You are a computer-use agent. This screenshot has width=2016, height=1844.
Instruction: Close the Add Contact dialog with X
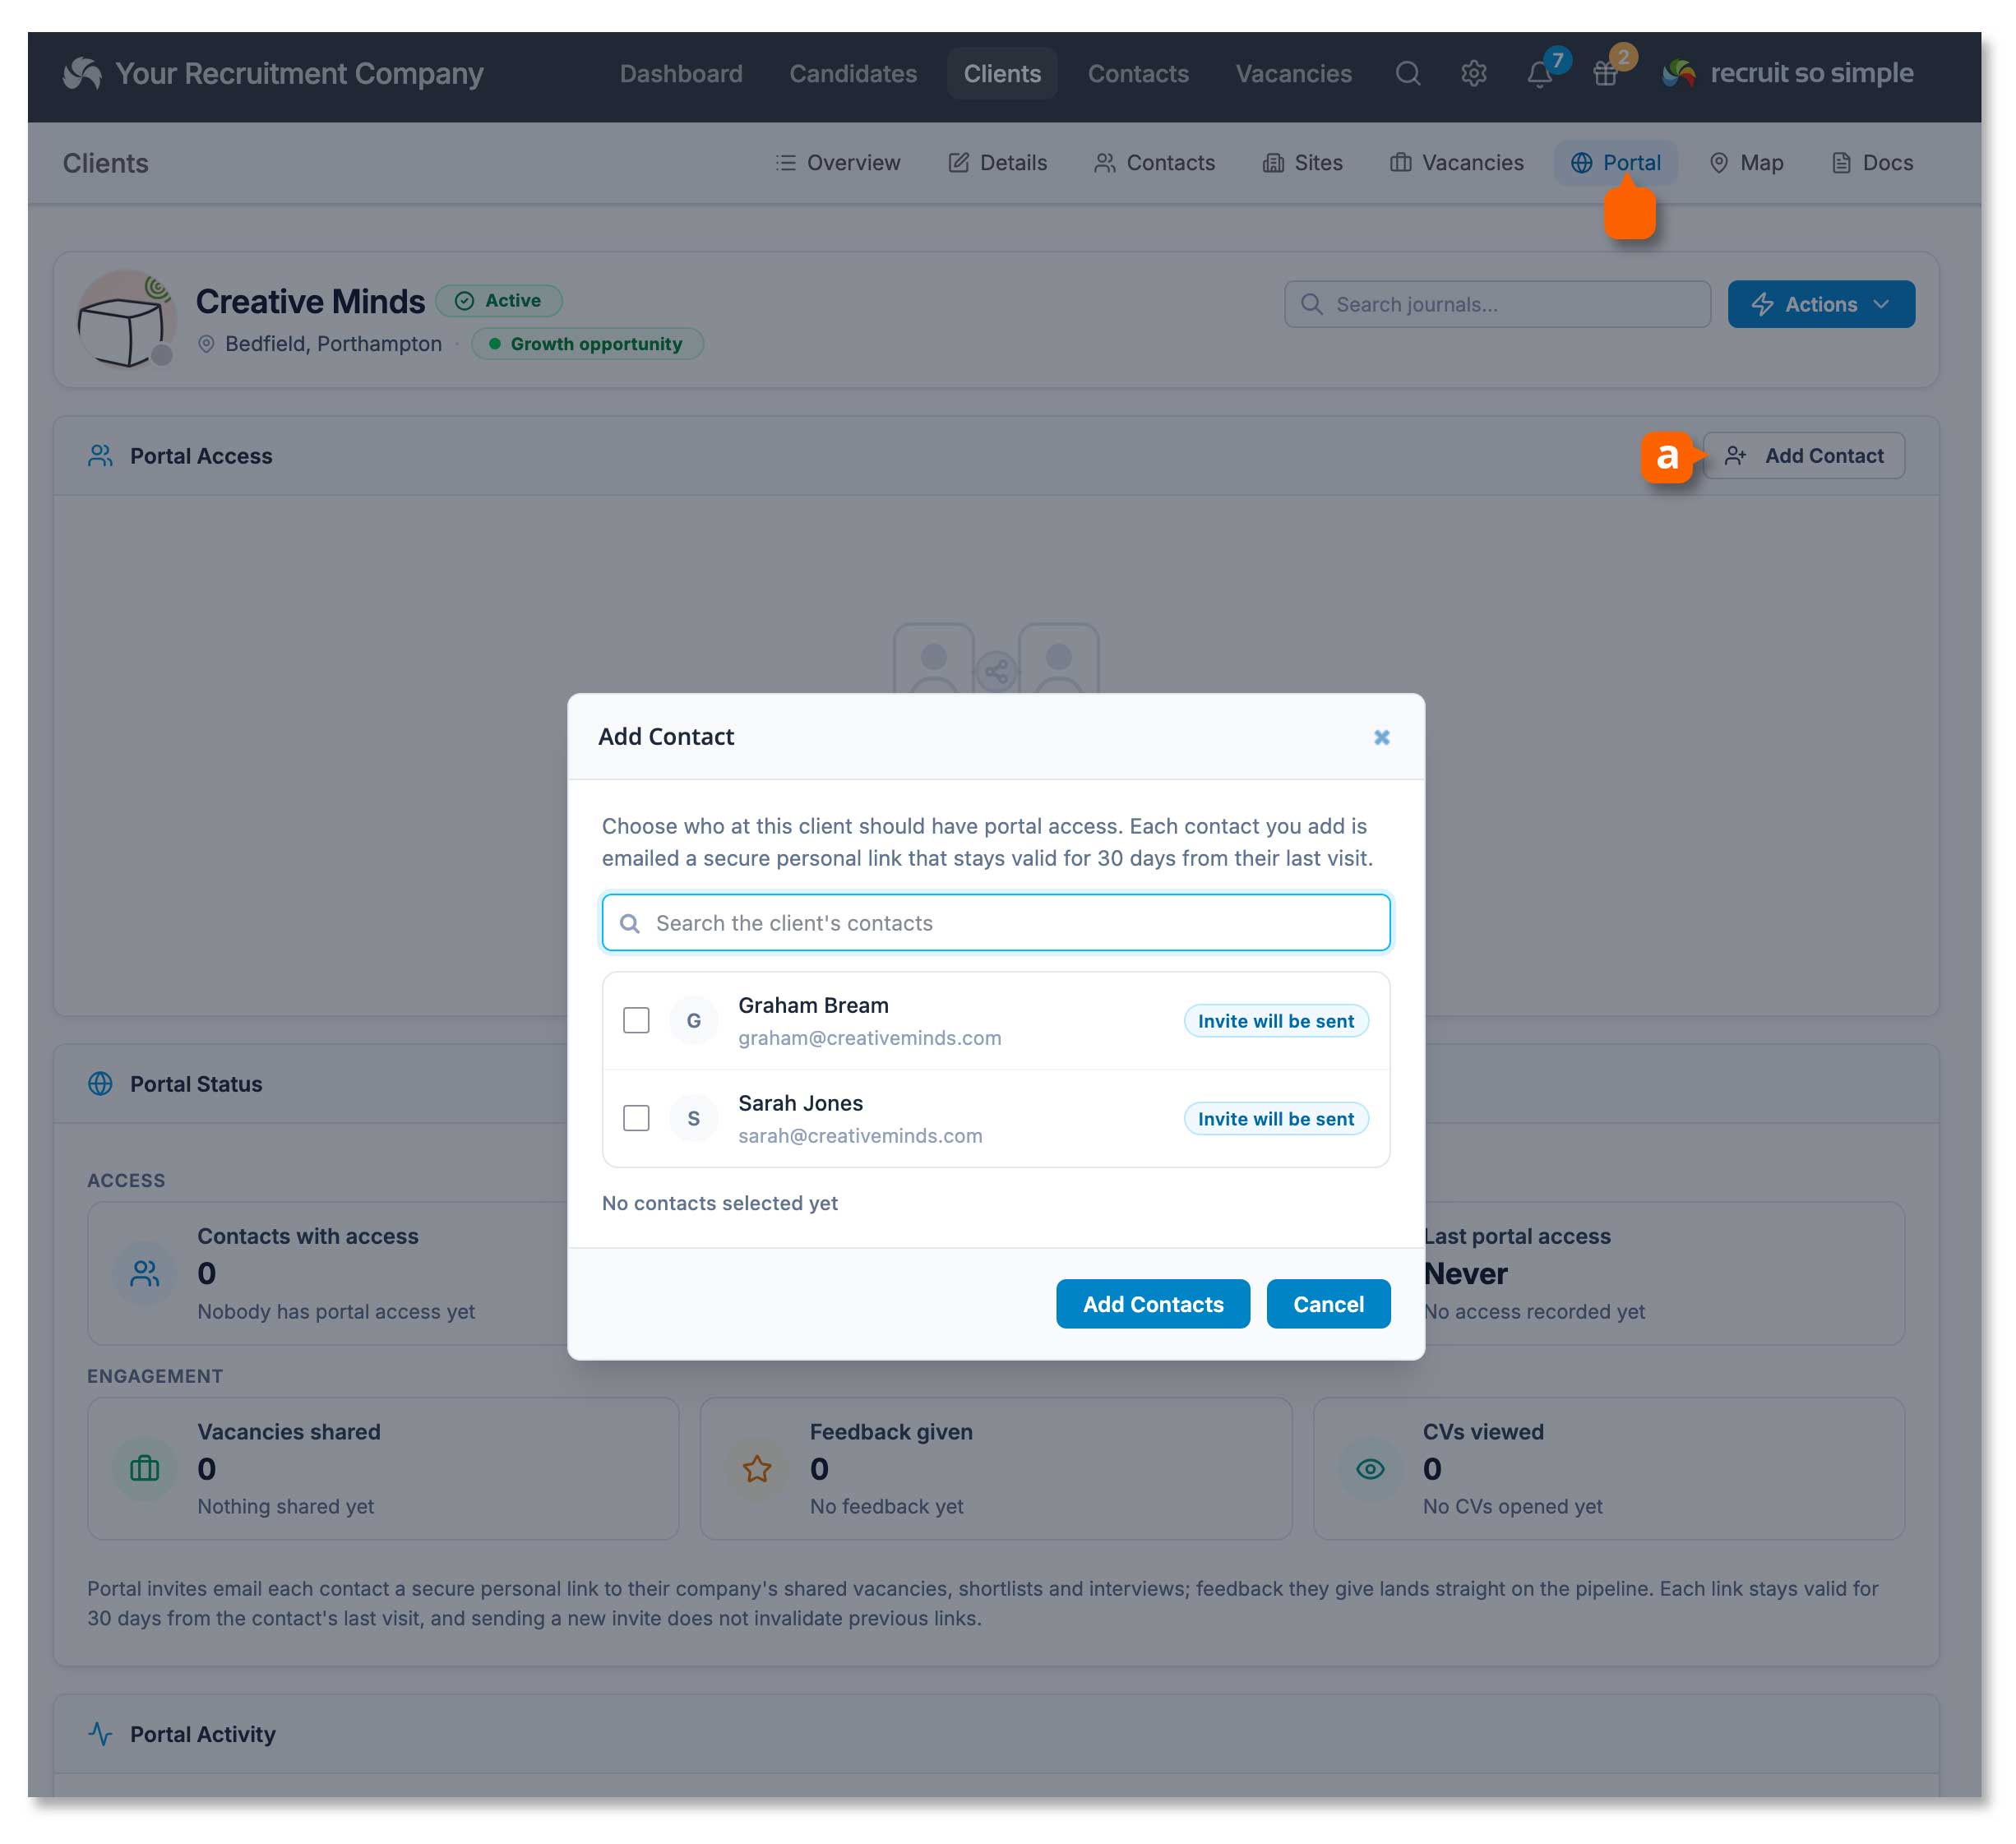[1381, 737]
